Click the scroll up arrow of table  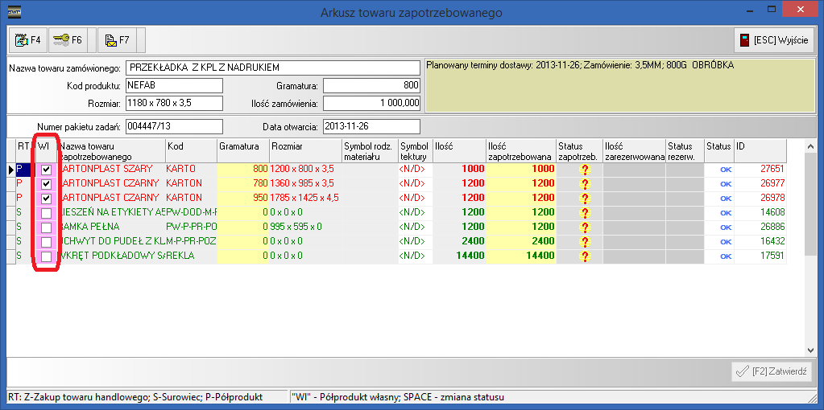pos(811,146)
